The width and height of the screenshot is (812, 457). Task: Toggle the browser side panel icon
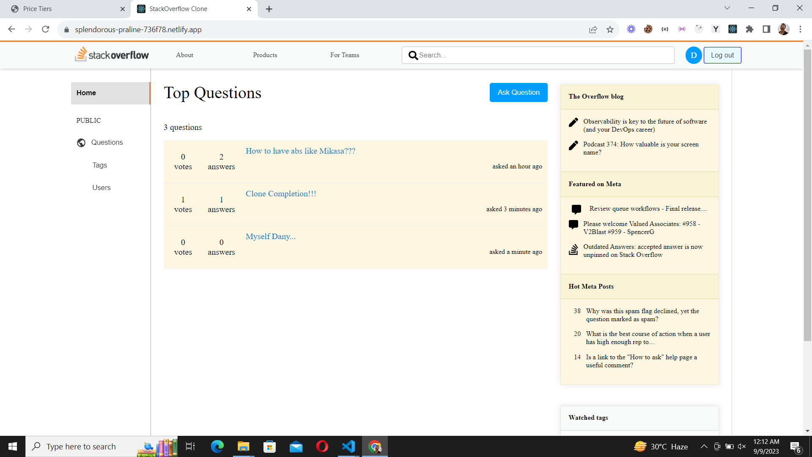(766, 29)
